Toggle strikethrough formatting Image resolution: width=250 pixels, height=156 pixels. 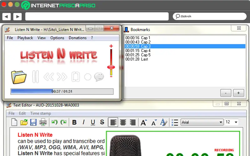coord(102,122)
